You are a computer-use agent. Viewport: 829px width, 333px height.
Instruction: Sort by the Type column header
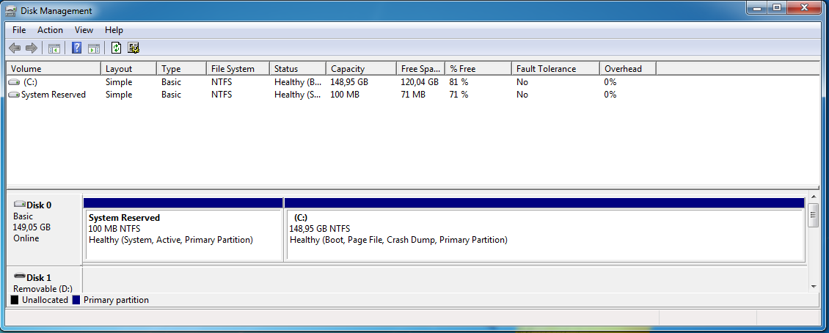(181, 69)
